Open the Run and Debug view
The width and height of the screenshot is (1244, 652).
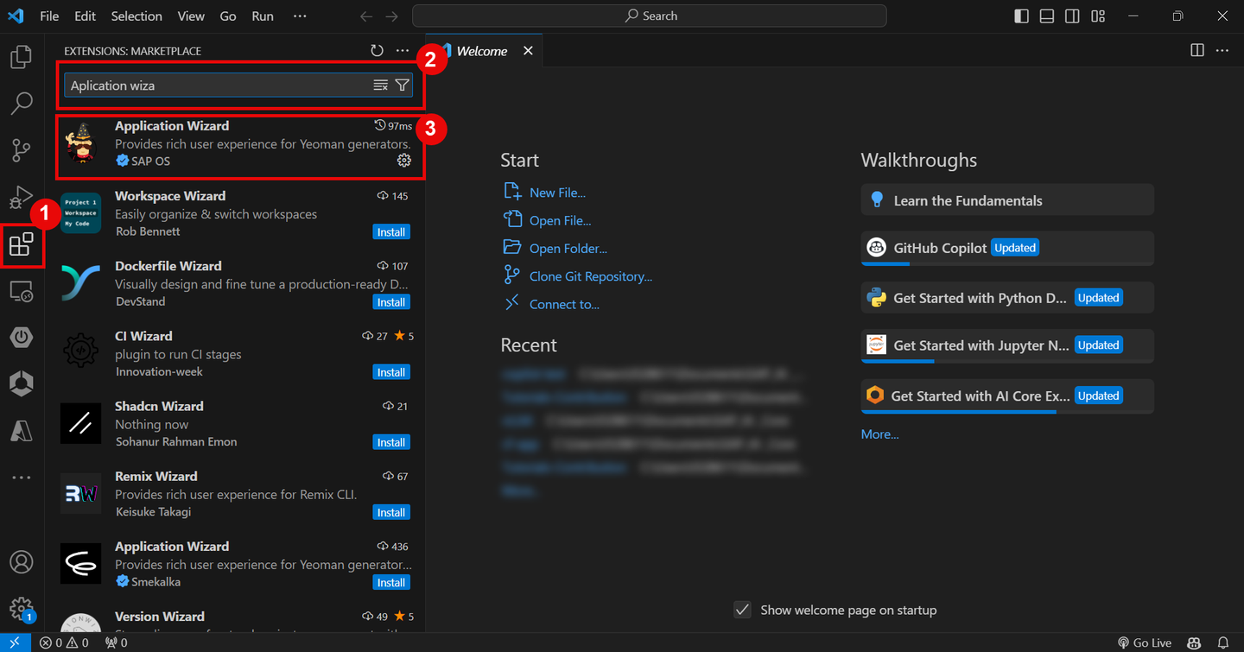coord(22,198)
